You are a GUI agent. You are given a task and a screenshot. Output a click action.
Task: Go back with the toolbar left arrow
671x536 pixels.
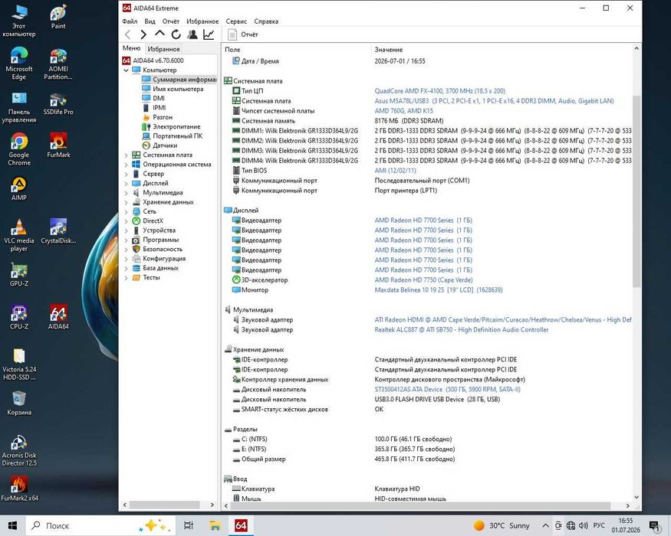[127, 34]
